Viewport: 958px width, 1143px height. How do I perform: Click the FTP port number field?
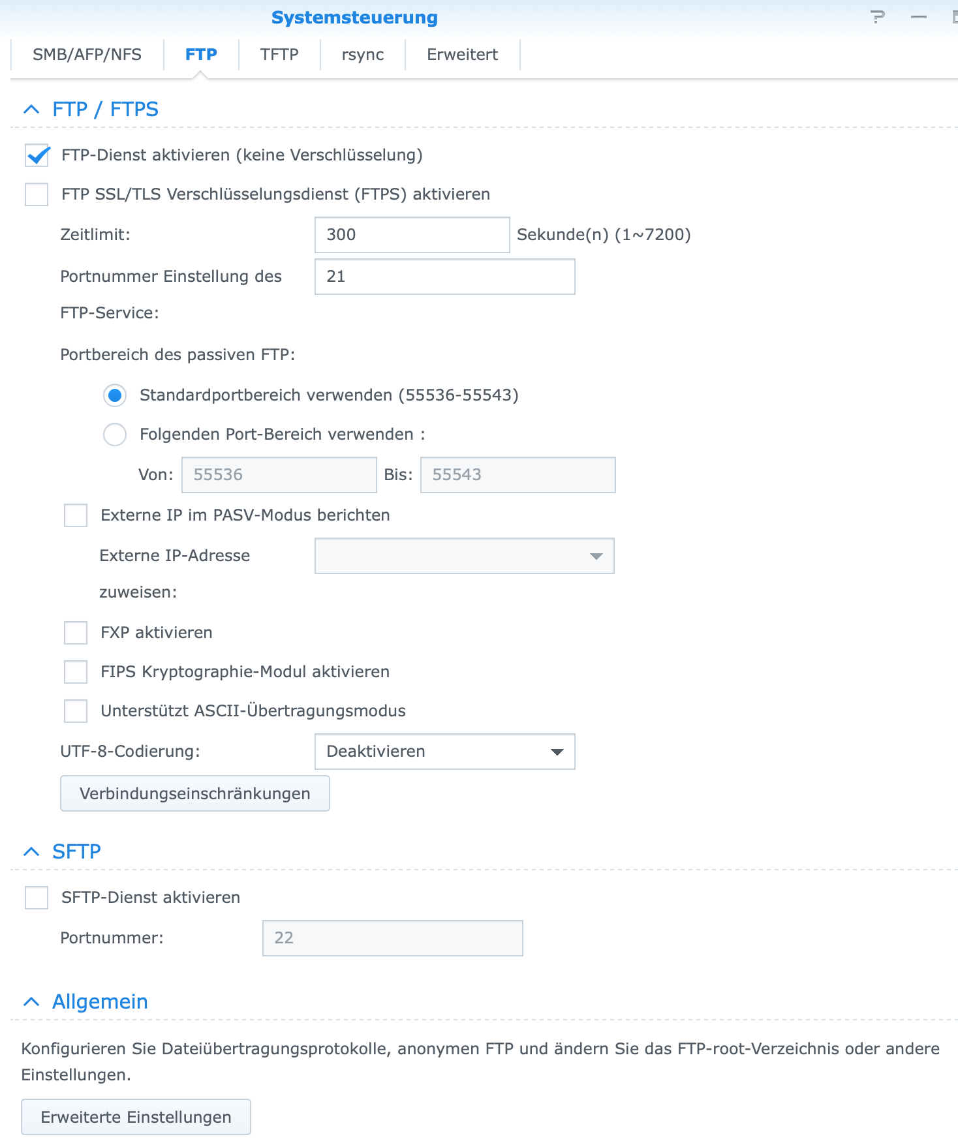point(444,277)
